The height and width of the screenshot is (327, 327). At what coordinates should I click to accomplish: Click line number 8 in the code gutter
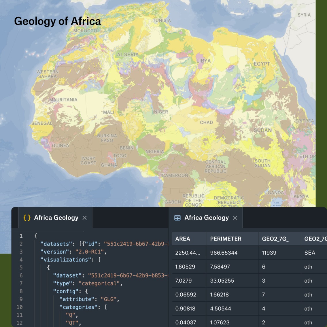(21, 291)
